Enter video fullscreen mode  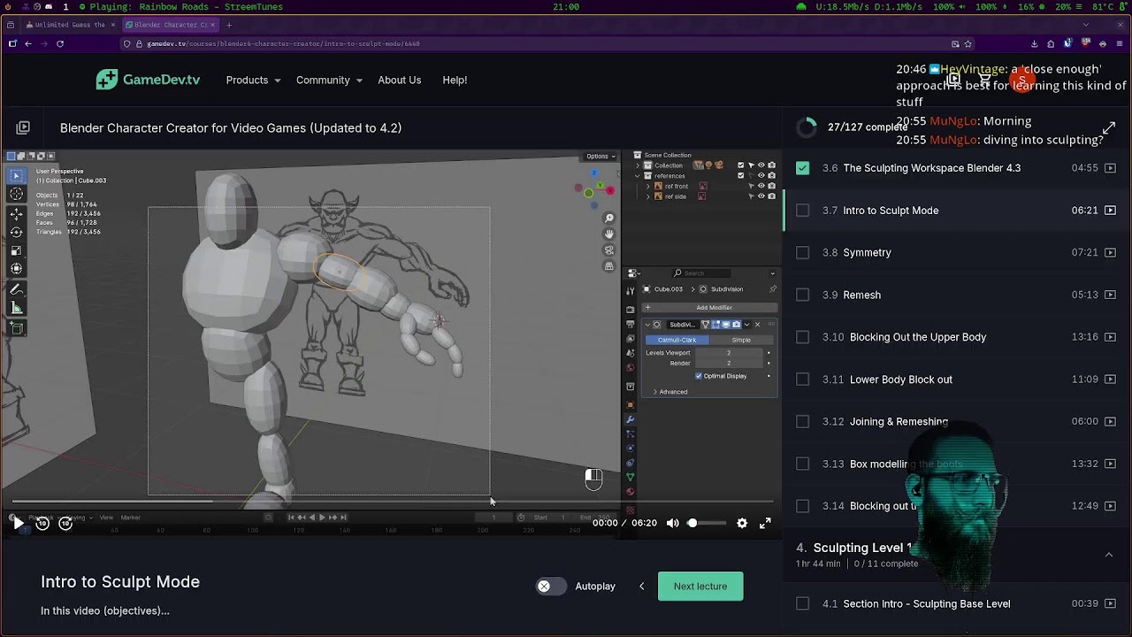point(765,523)
